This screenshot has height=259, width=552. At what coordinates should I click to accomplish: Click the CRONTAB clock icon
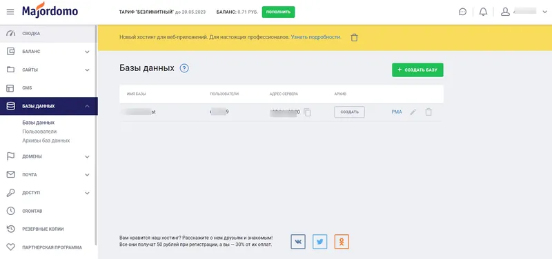tap(11, 211)
